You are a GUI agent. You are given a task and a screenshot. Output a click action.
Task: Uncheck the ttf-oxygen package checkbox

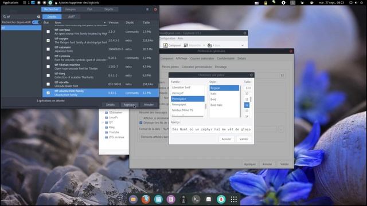coord(48,41)
